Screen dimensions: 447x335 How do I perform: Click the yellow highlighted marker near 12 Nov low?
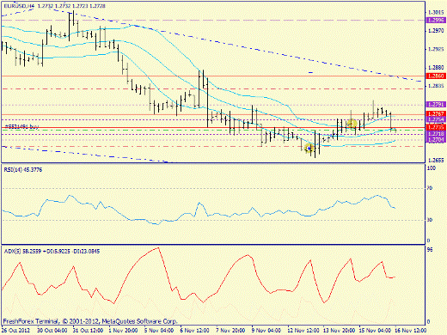pos(309,149)
